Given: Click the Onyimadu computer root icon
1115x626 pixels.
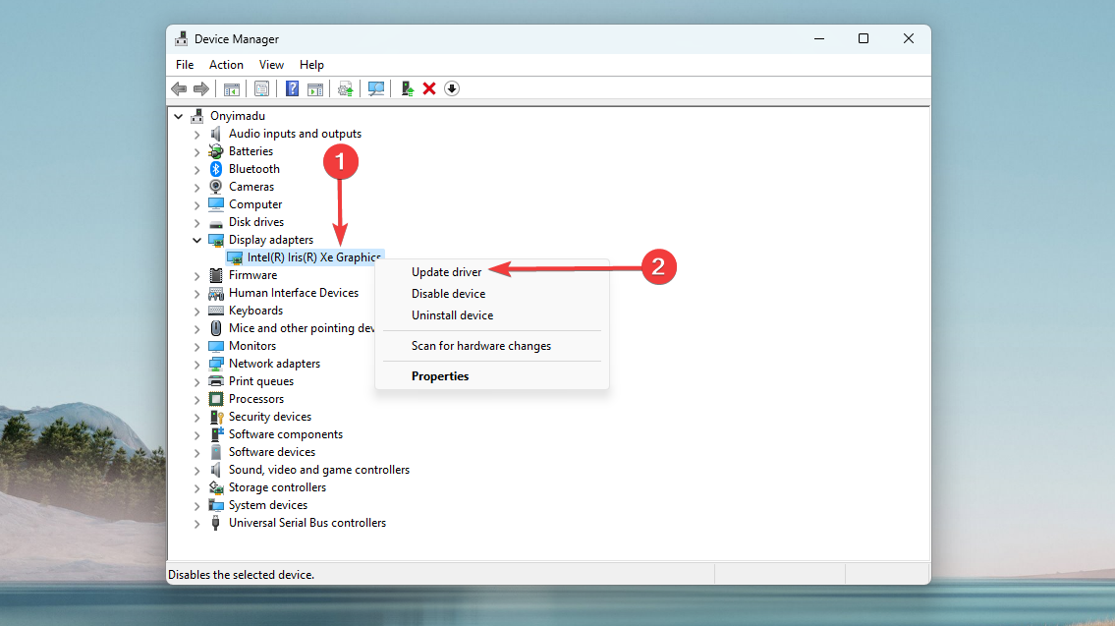Looking at the screenshot, I should tap(197, 116).
